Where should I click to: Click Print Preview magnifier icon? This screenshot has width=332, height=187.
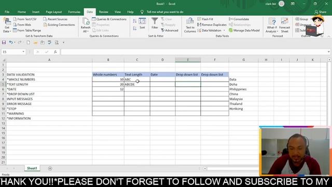click(57, 43)
